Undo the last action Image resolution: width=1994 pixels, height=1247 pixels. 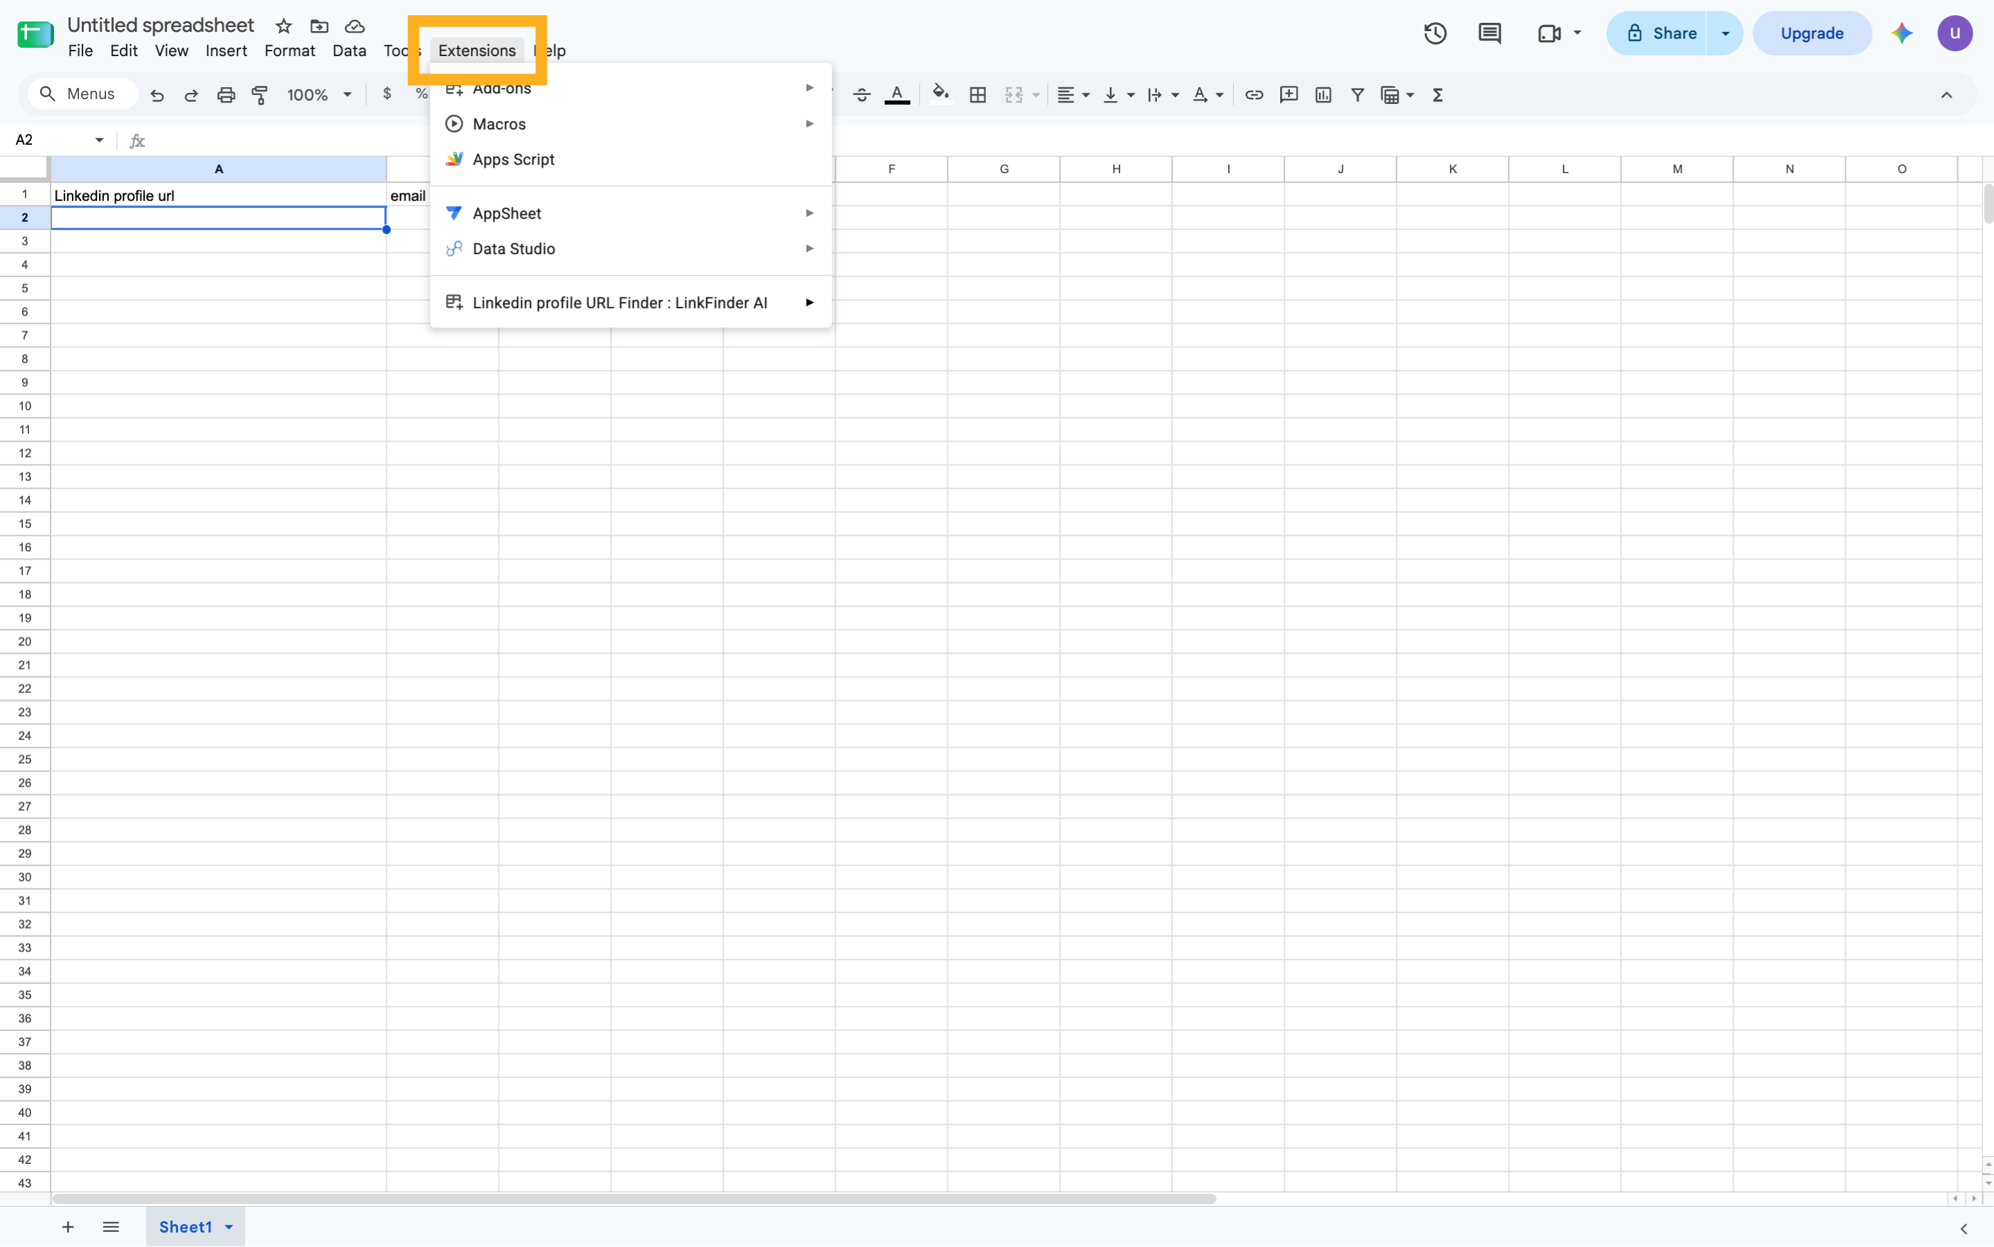(156, 95)
